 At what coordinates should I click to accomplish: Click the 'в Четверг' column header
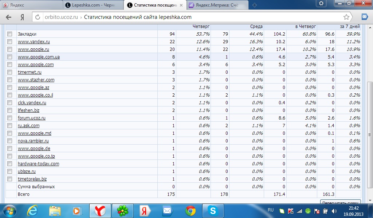pyautogui.click(x=306, y=26)
